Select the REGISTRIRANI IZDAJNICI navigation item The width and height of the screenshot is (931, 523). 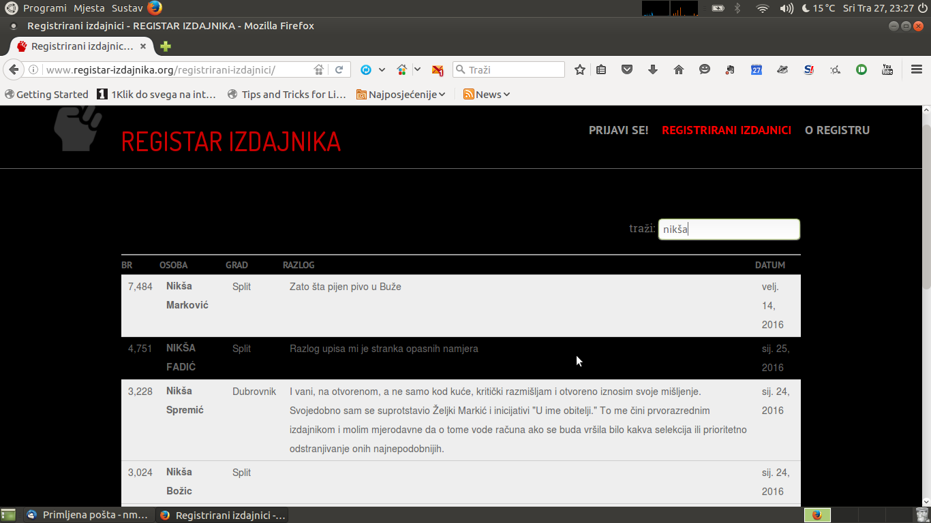coord(726,130)
